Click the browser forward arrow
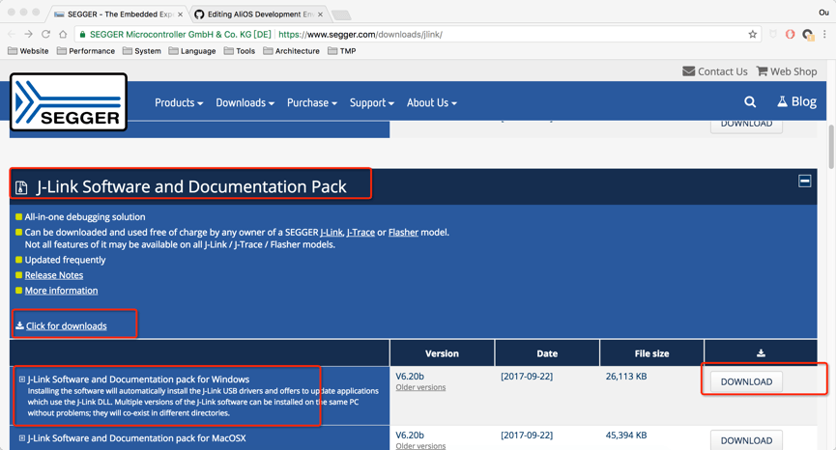836x450 pixels. [29, 34]
